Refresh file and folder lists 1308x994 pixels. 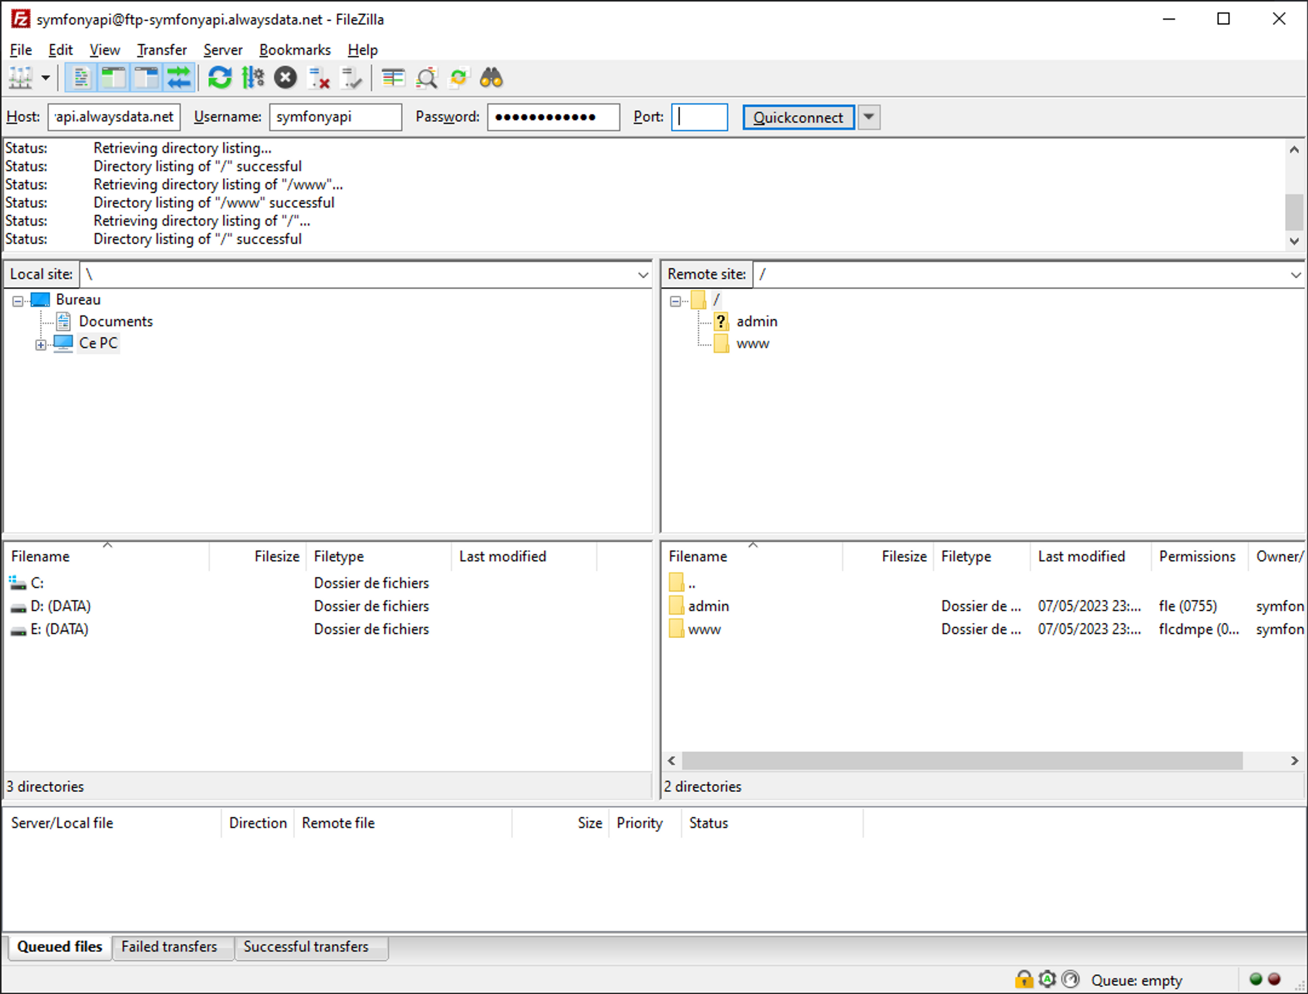tap(220, 79)
